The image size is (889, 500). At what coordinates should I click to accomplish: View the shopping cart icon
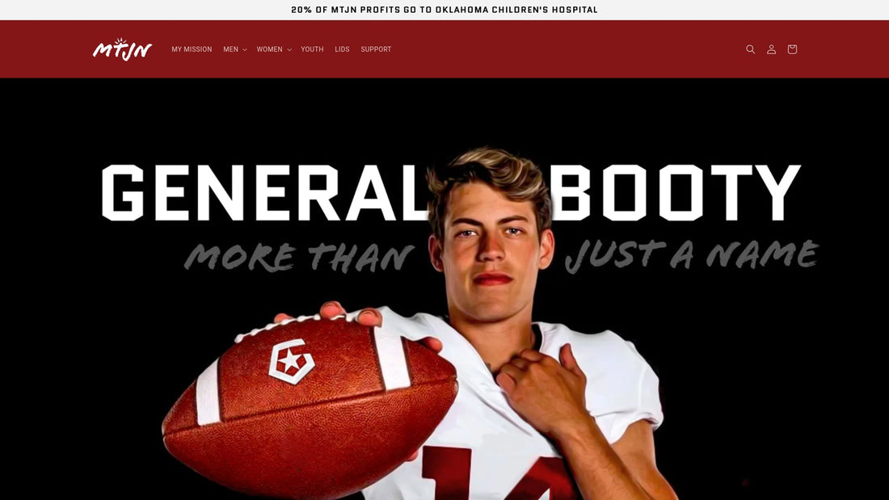pos(792,49)
